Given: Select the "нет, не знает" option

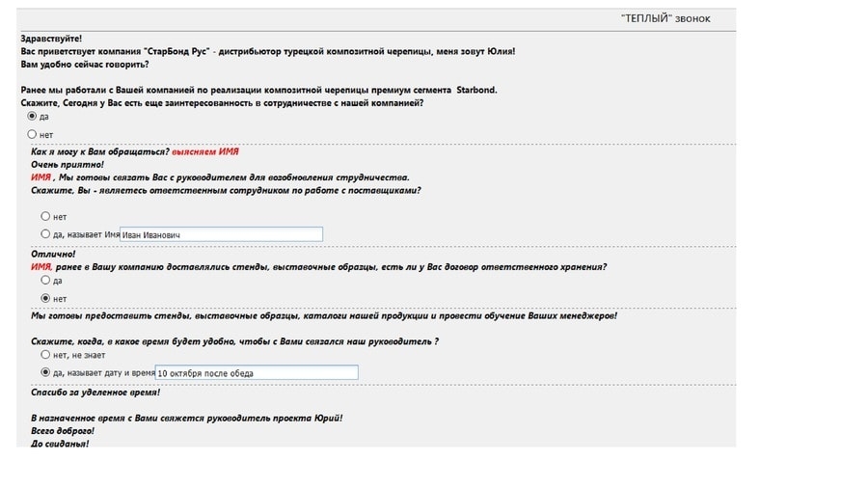Looking at the screenshot, I should click(45, 355).
